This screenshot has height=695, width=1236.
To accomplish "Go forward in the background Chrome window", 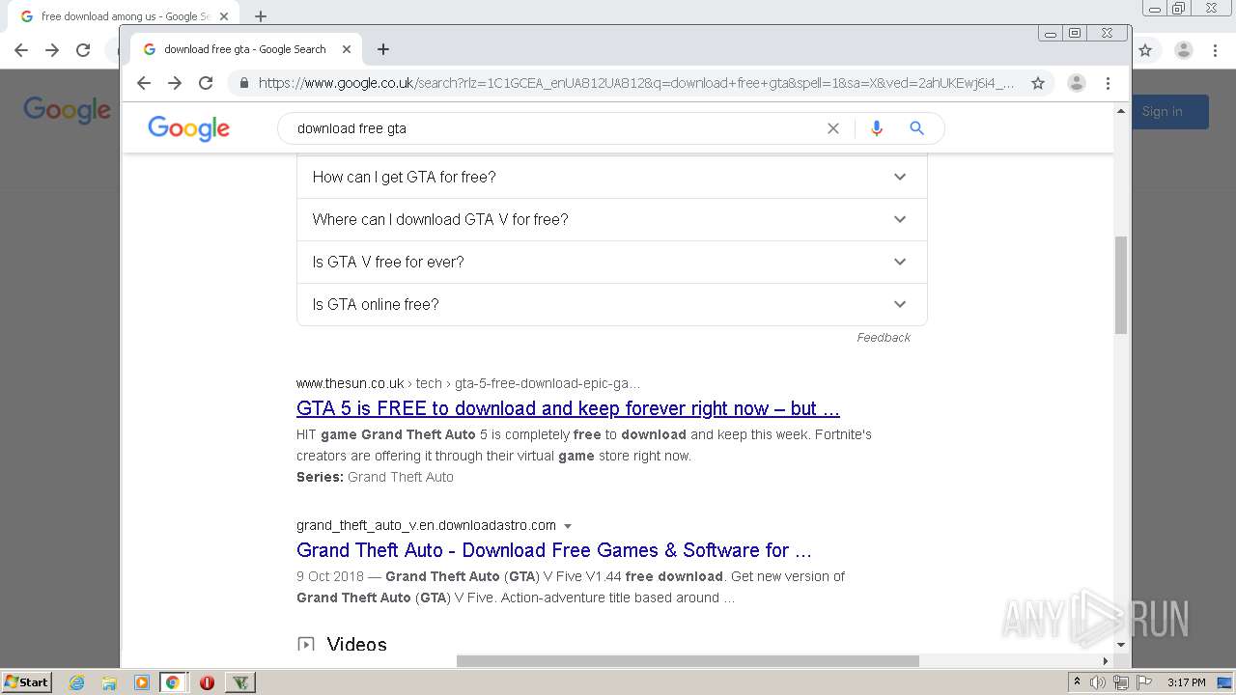I will click(52, 50).
